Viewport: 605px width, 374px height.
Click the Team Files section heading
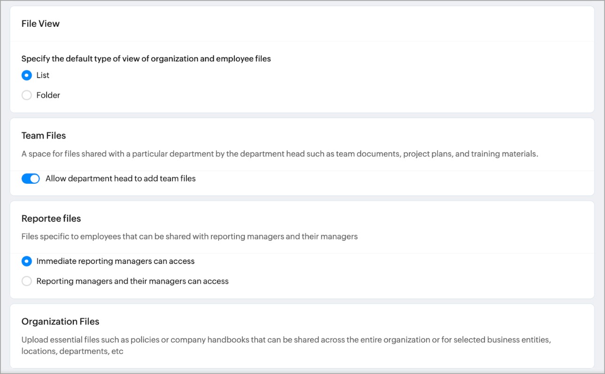(44, 136)
